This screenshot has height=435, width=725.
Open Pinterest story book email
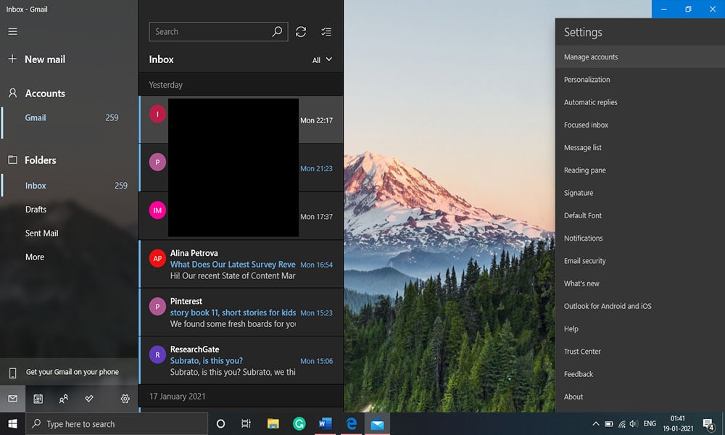point(241,312)
